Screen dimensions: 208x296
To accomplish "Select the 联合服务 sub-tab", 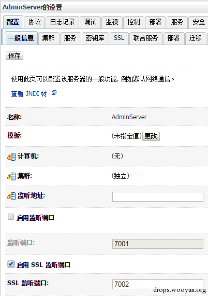I will (x=145, y=38).
